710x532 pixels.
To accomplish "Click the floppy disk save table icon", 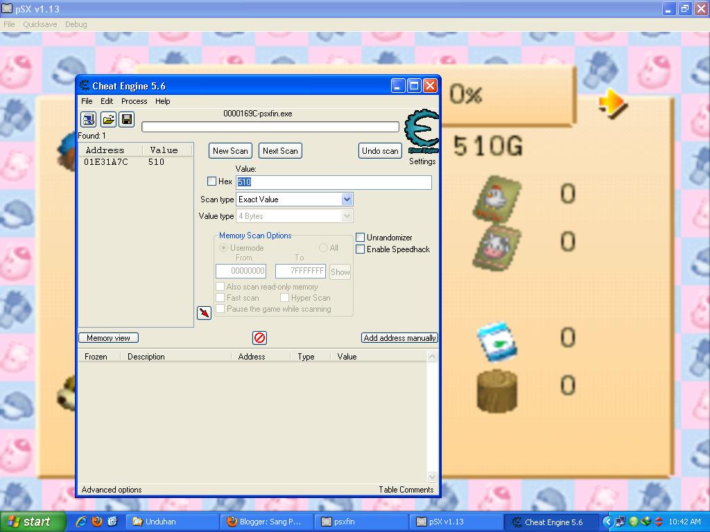I will pyautogui.click(x=127, y=119).
